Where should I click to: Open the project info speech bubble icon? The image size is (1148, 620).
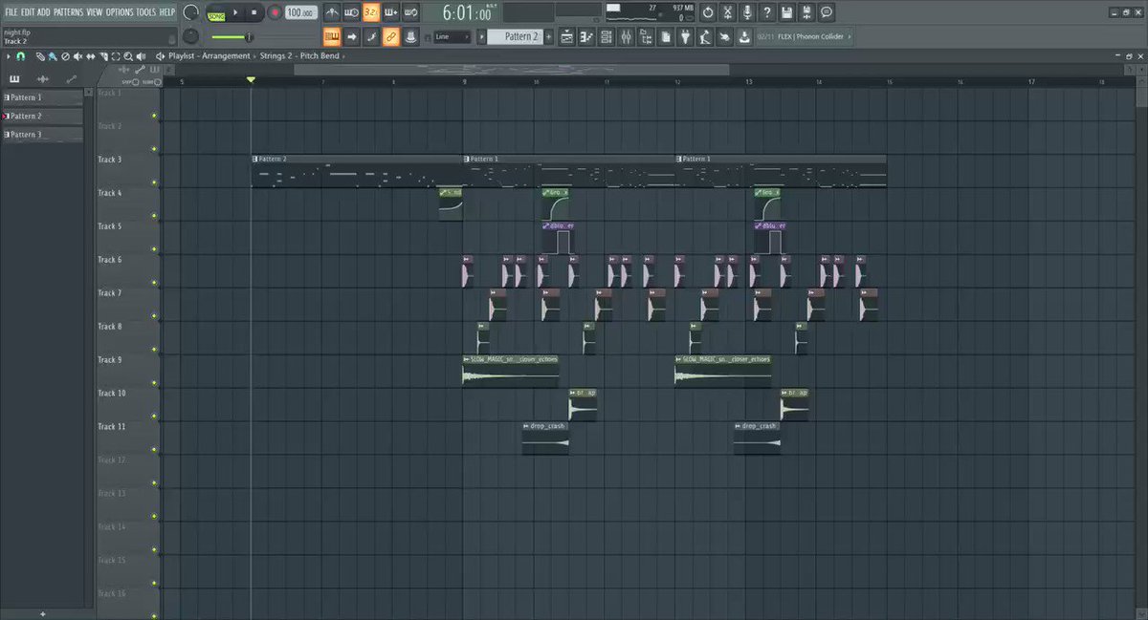pyautogui.click(x=827, y=12)
